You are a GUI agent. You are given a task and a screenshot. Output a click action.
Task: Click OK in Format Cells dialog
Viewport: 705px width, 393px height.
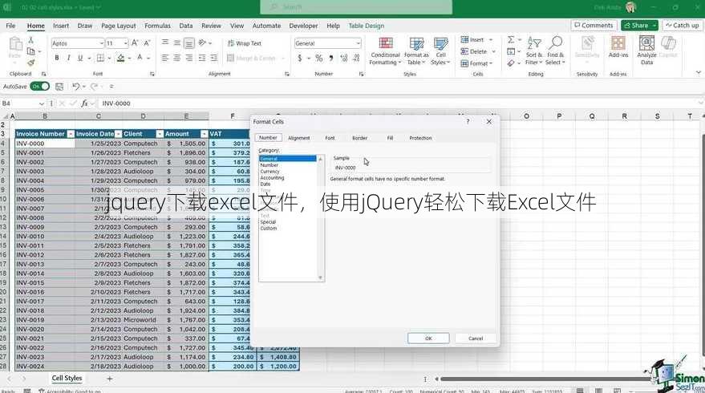tap(428, 338)
